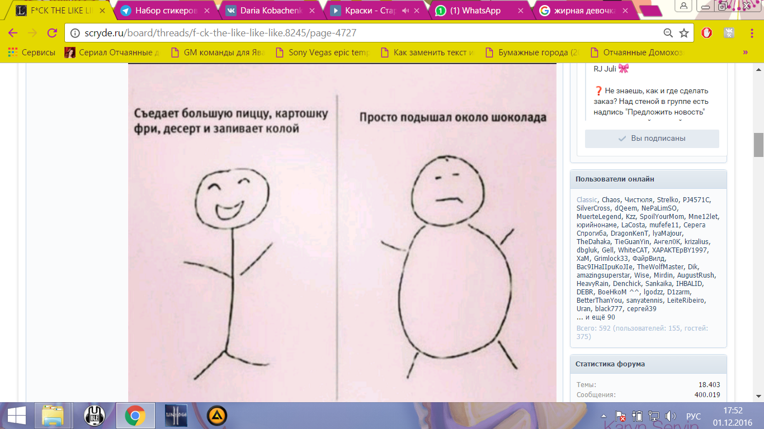Open the zoom magnifier icon in address bar
This screenshot has height=429, width=764.
click(x=668, y=33)
